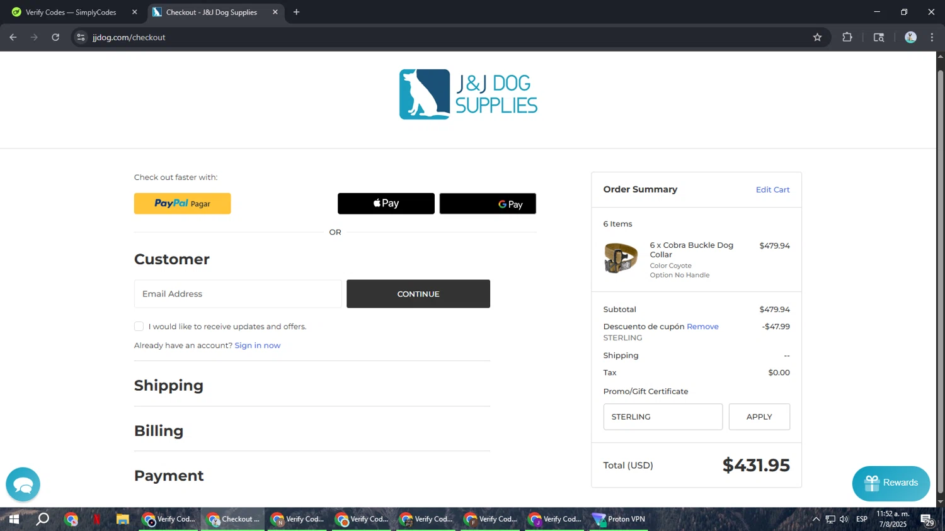
Task: Remove the STERLING coupon discount
Action: pyautogui.click(x=702, y=327)
